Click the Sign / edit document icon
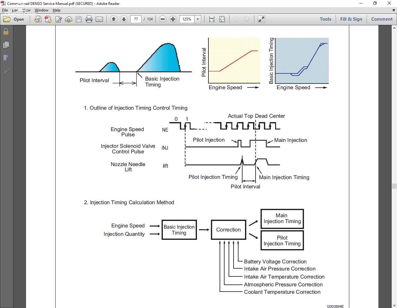397x308 pixels. point(58,19)
